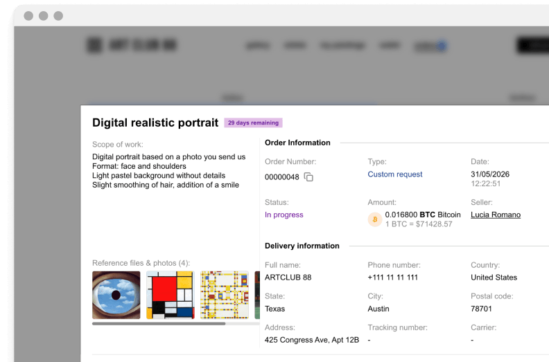
Task: Click the address 425 Congress Ave, Apt 12B
Action: tap(312, 340)
